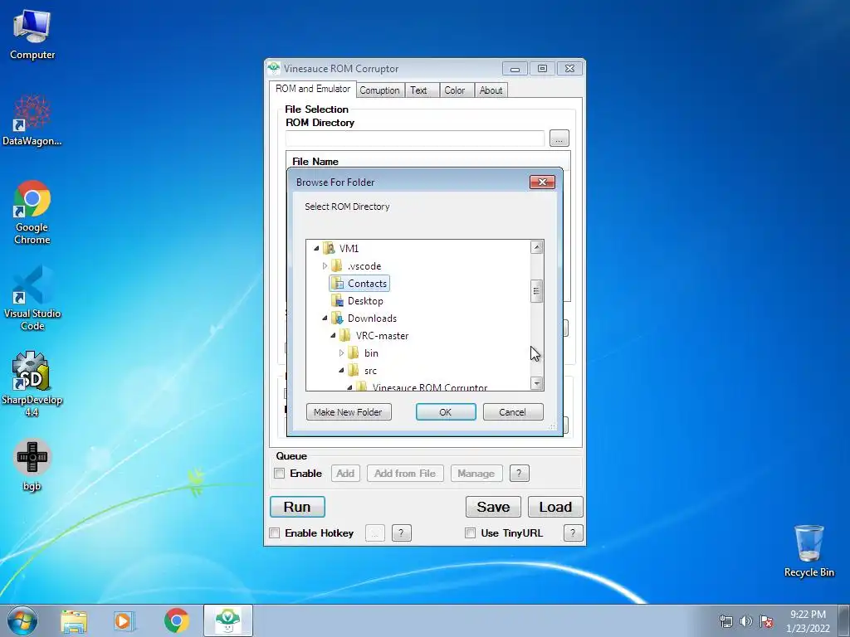This screenshot has height=637, width=850.
Task: Open the Computer desktop icon
Action: point(32,35)
